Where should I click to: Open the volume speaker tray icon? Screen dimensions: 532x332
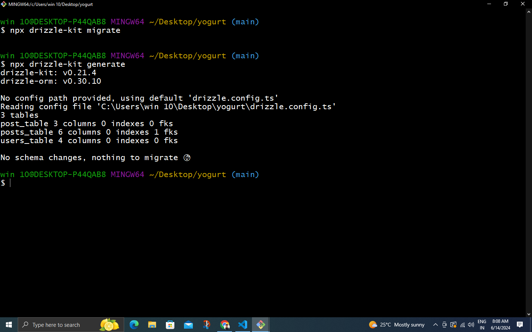click(471, 325)
